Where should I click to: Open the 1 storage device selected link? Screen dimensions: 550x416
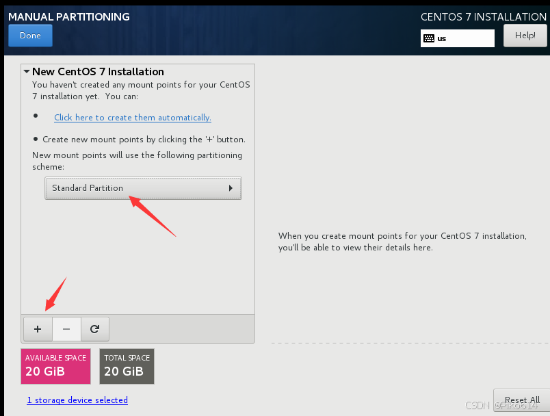[77, 400]
